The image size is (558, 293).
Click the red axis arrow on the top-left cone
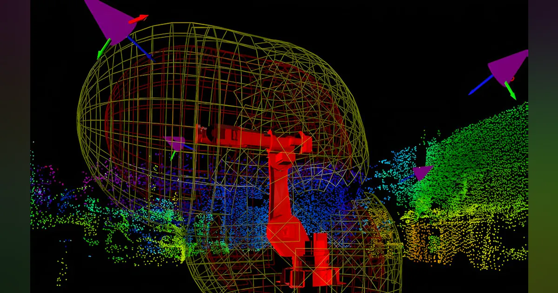(x=138, y=19)
